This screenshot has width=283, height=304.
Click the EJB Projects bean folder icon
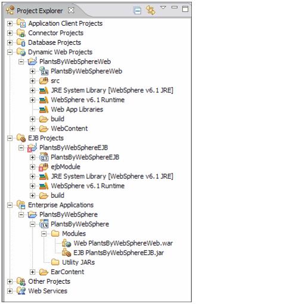point(21,138)
